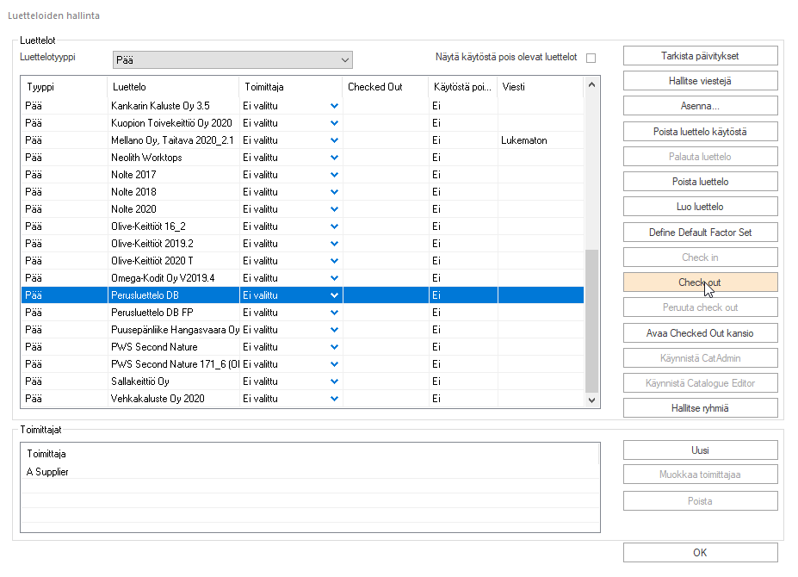Viewport: 798px width, 577px height.
Task: Enable Näytä käytöstä pois olevat luettelot checkbox
Action: (x=591, y=58)
